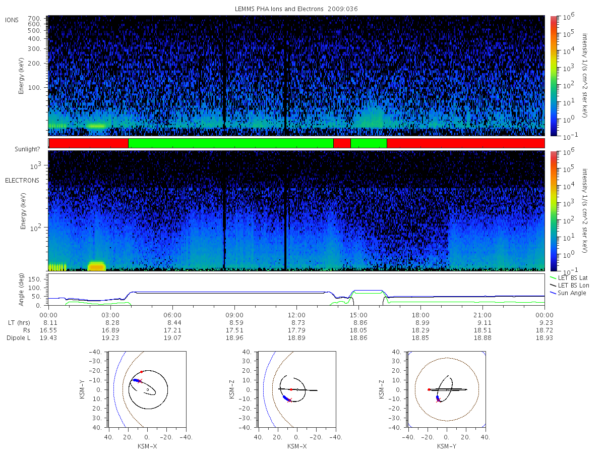605x454 pixels.
Task: Click the yellow ion burst near 03:00
Action: (x=96, y=126)
